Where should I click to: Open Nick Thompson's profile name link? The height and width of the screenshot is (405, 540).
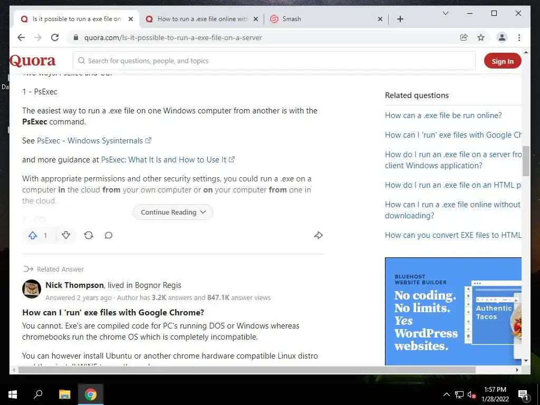74,285
